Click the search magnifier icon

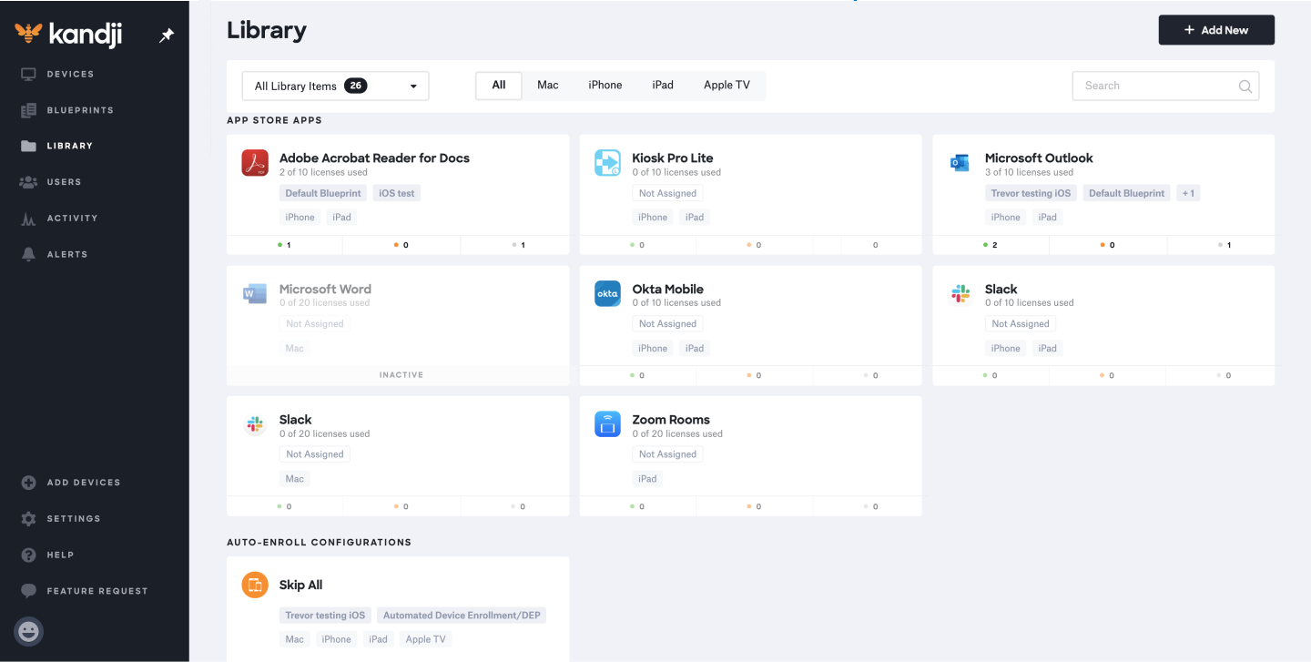click(1245, 87)
